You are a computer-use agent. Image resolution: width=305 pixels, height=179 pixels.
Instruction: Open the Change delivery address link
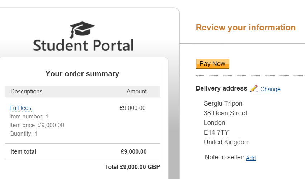270,89
